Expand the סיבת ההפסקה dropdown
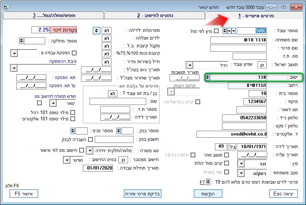Viewport: 306px width, 205px height. 14,68
